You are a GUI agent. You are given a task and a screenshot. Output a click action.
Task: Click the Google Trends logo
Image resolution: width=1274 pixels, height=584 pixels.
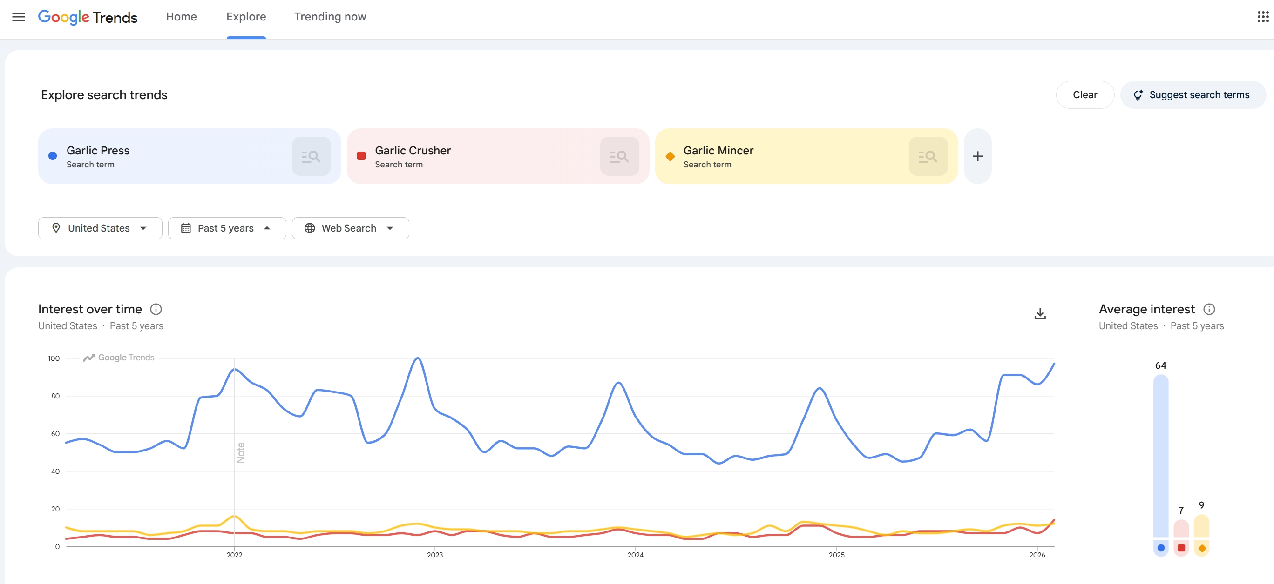click(x=88, y=17)
